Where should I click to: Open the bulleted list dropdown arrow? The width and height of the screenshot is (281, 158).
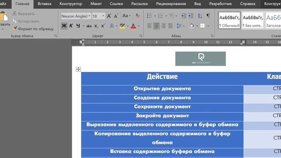pos(155,16)
